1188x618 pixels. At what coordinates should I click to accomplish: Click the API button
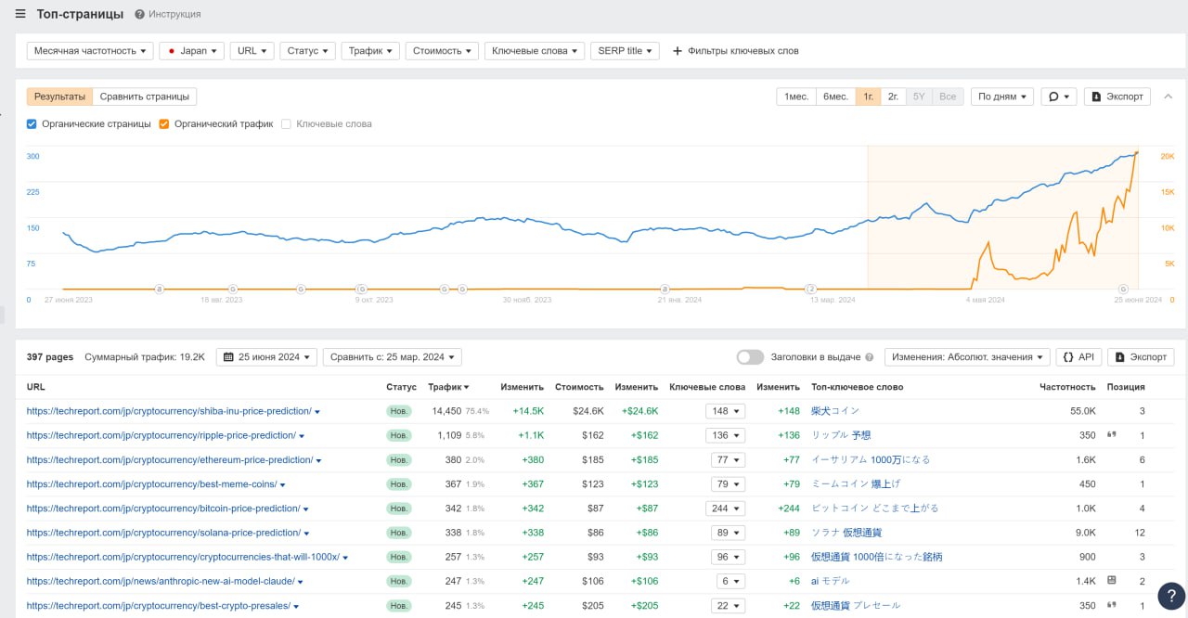click(x=1078, y=357)
